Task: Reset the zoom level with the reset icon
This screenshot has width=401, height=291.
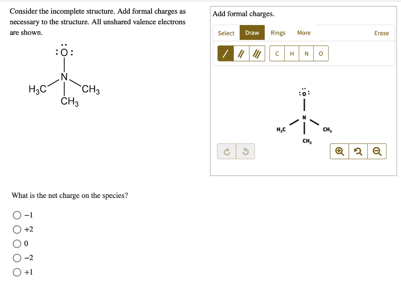Action: (358, 151)
